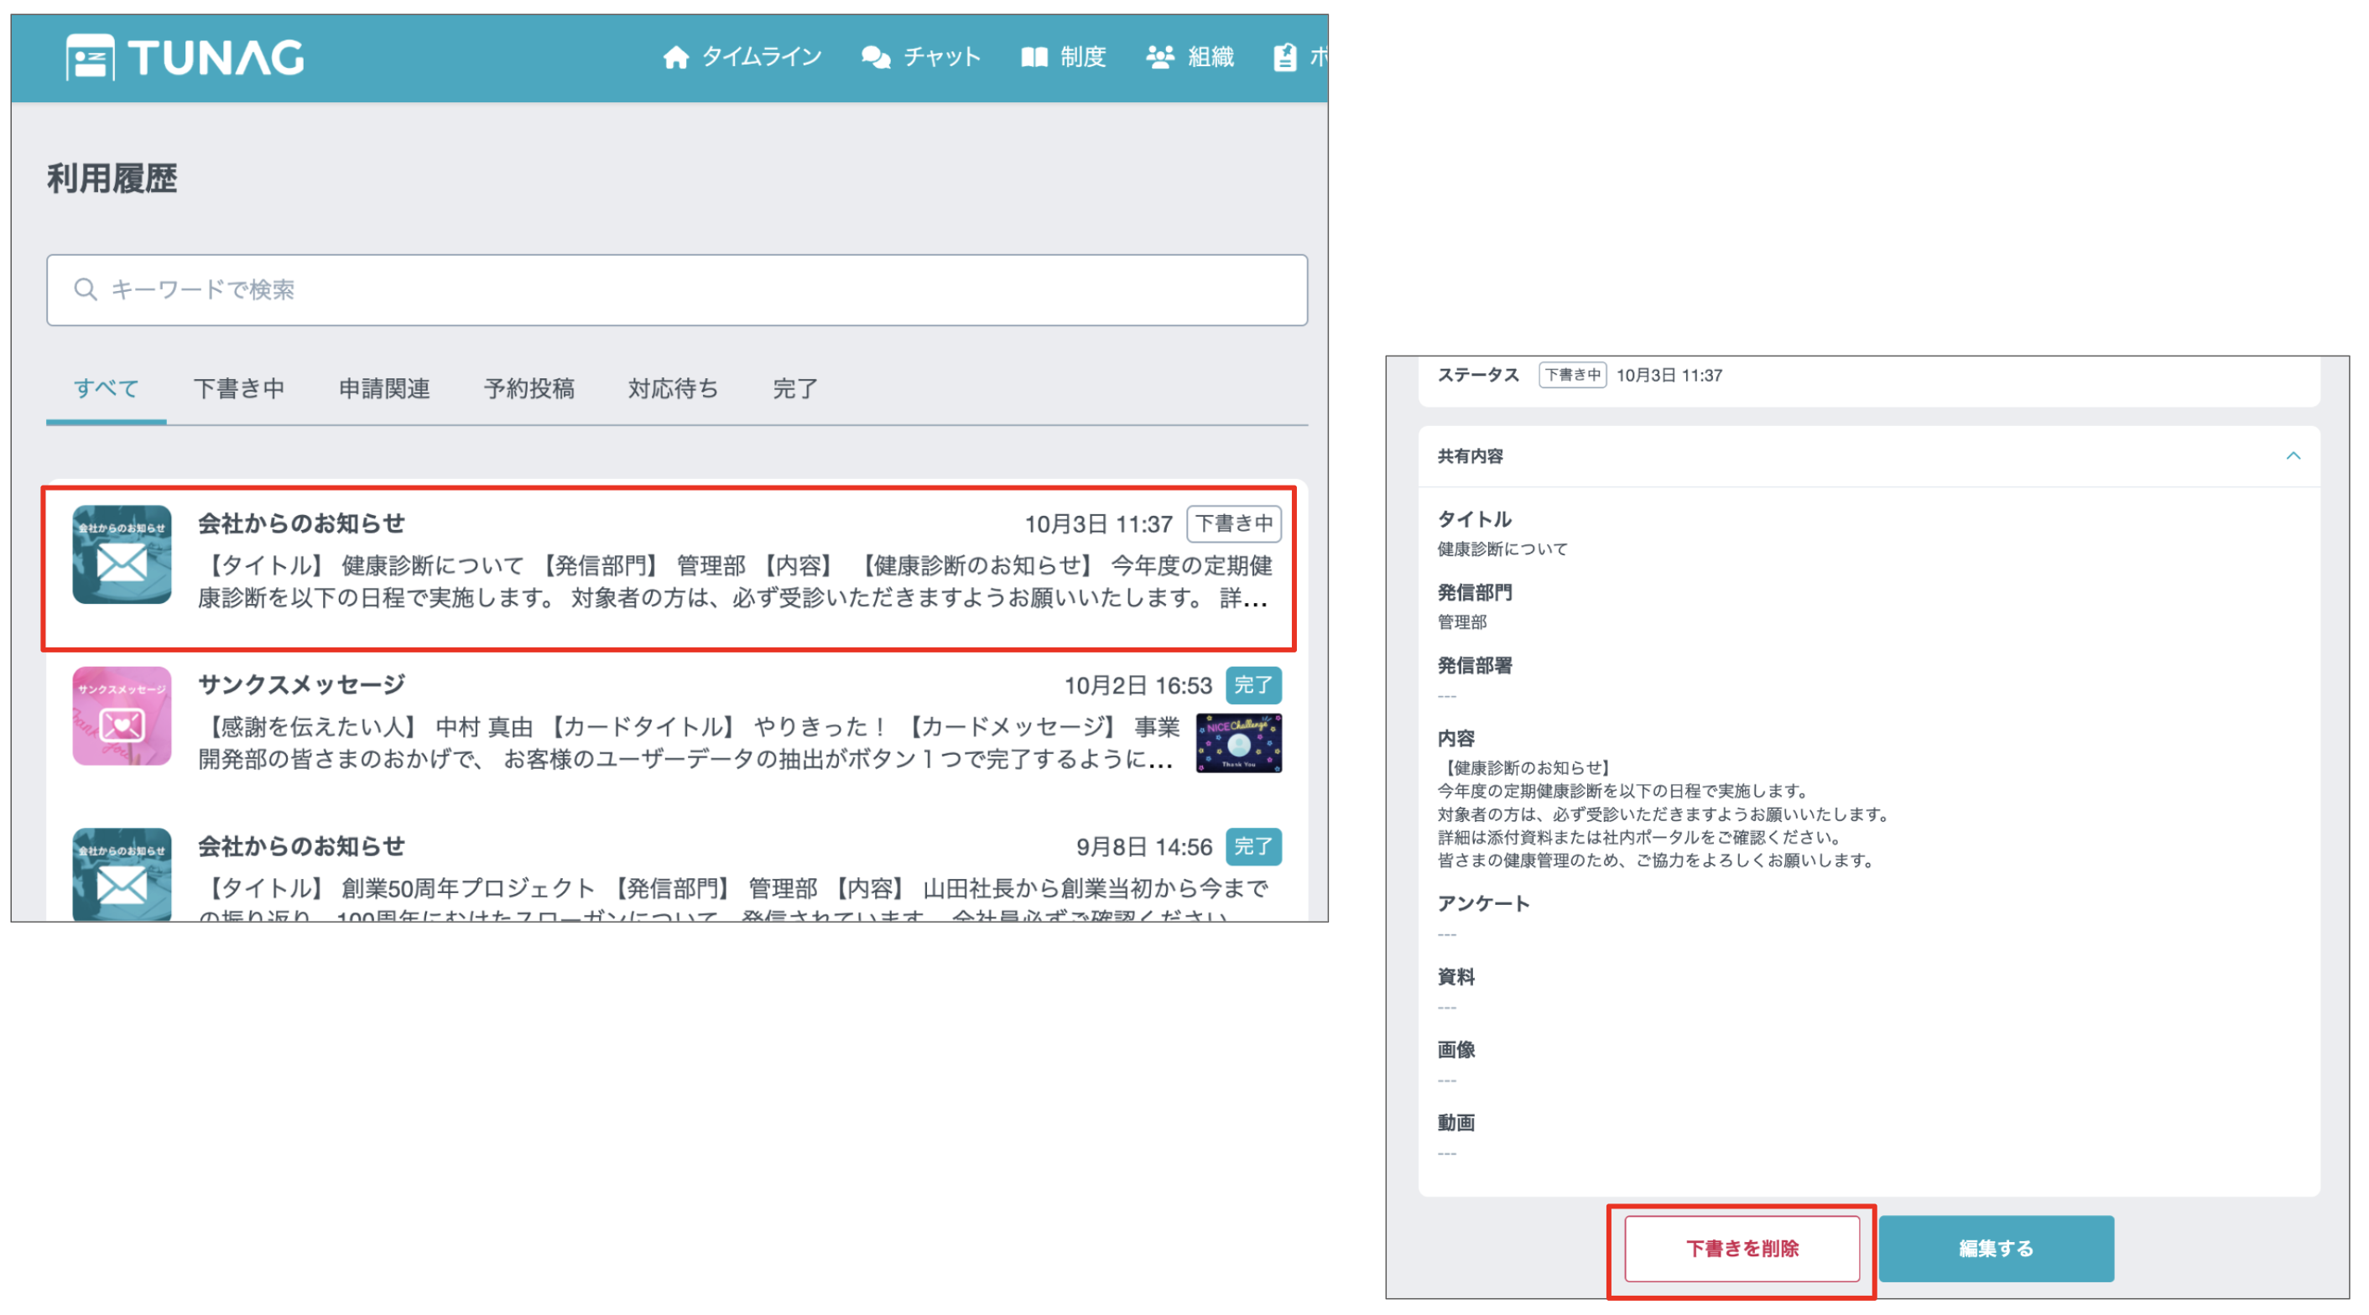Click the magnifier search icon

tap(86, 289)
